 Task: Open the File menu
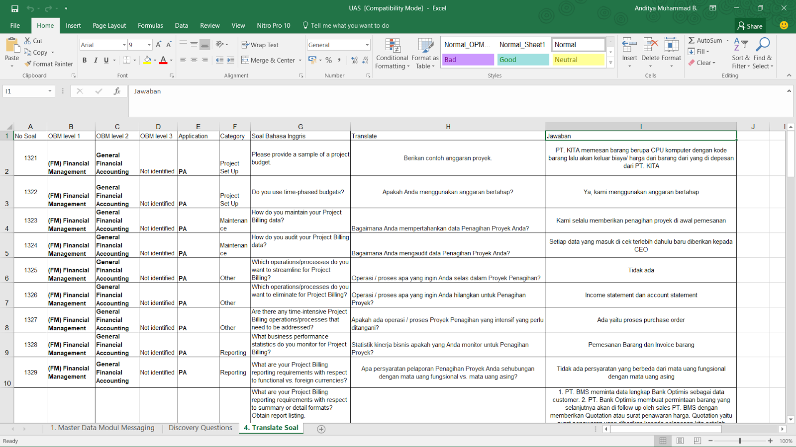coord(15,26)
